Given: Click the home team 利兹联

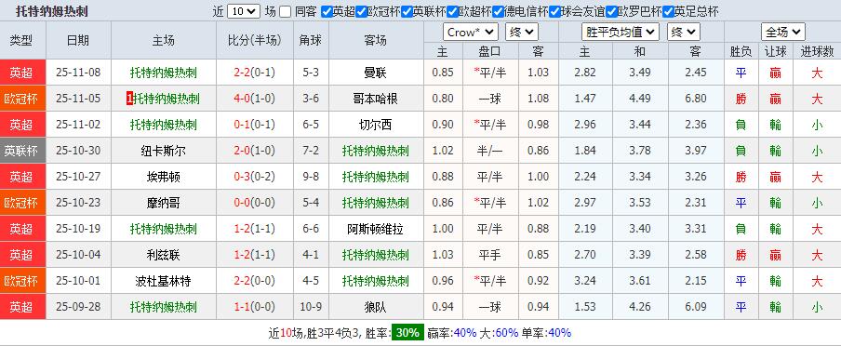Looking at the screenshot, I should coord(164,256).
